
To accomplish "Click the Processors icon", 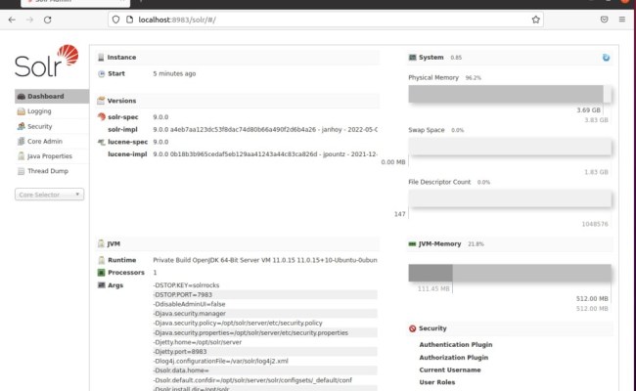I will (102, 273).
